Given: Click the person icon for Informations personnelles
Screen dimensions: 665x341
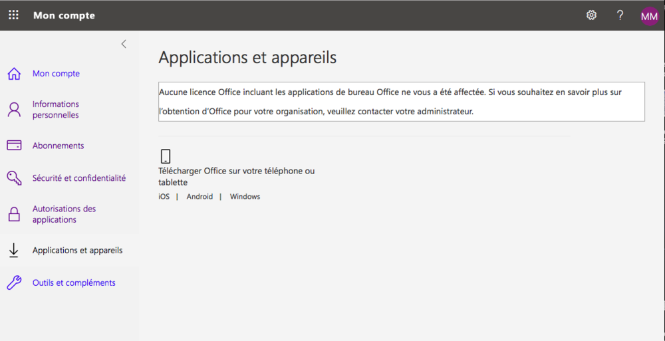Looking at the screenshot, I should click(x=14, y=110).
